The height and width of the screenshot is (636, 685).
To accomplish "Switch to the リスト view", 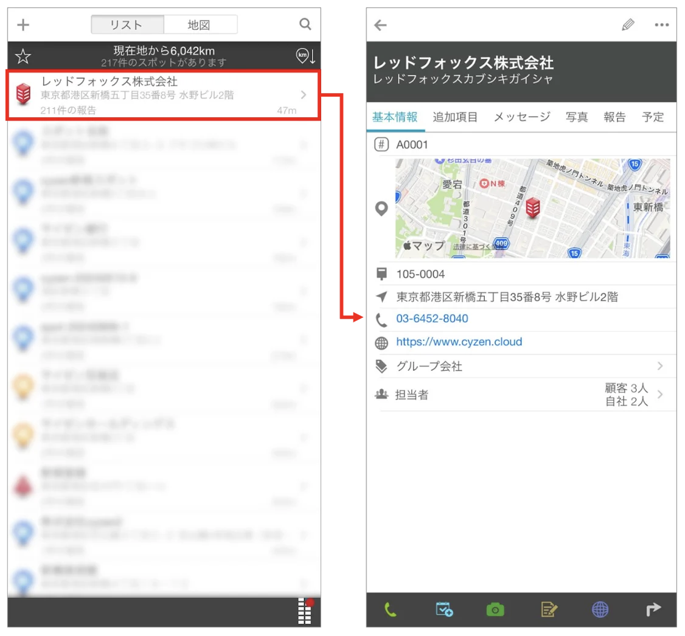I will click(127, 24).
